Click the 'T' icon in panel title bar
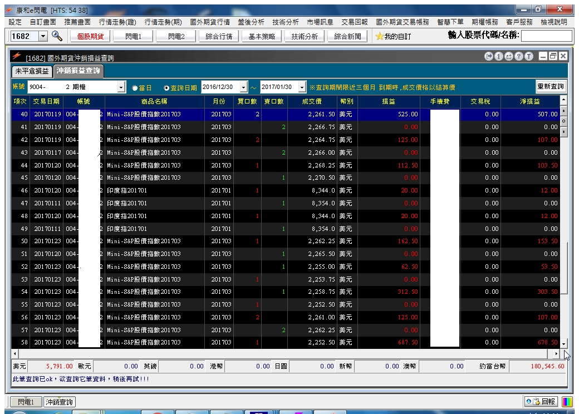This screenshot has width=579, height=414. pos(529,56)
